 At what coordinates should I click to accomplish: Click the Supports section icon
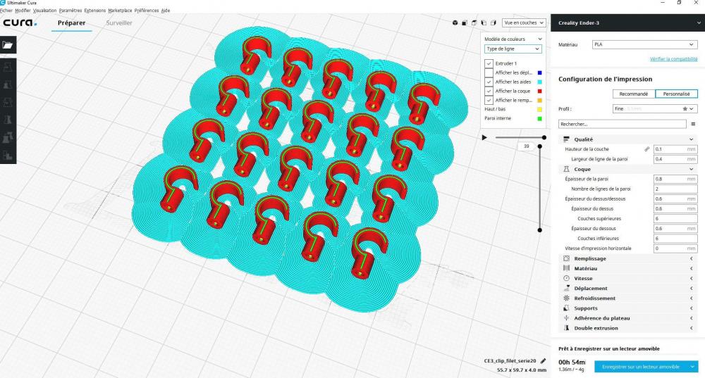(x=566, y=308)
